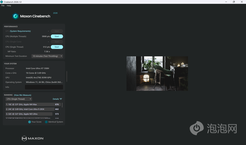Click the Cinebench app icon in title bar
246x145 pixels.
pyautogui.click(x=2, y=2)
